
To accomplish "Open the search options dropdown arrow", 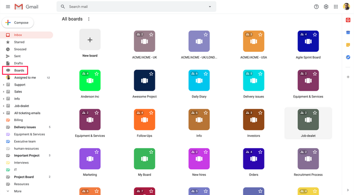I will click(x=210, y=6).
